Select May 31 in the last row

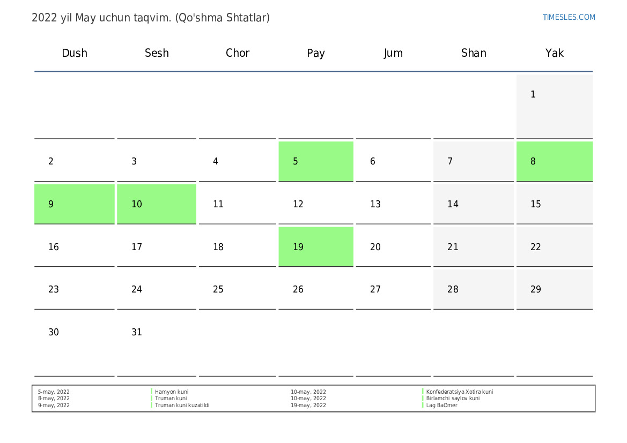coord(157,343)
